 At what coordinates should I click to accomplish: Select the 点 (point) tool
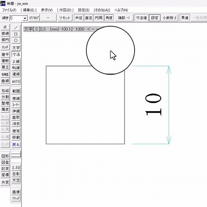(x=5, y=27)
